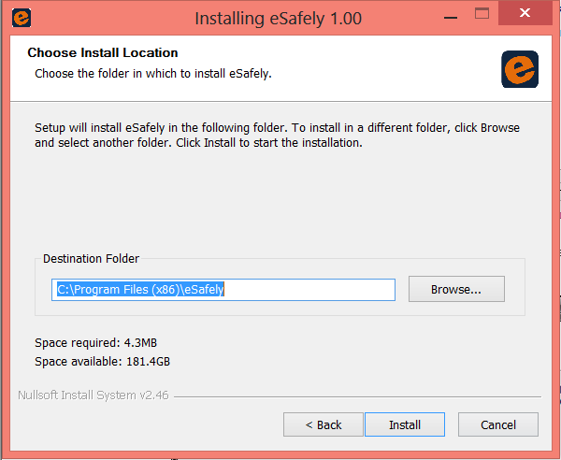The image size is (561, 460).
Task: Click the 'Space available: 181.4GB' text
Action: point(102,361)
